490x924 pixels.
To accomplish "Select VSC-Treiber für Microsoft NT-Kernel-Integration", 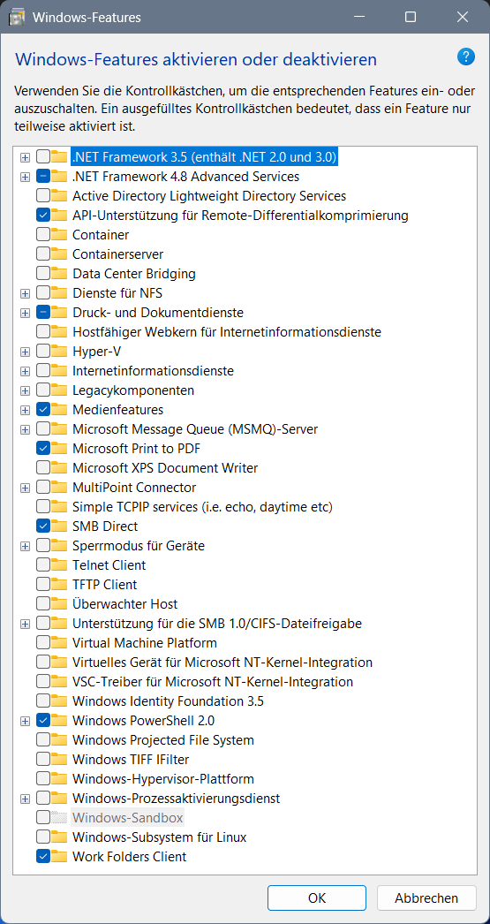I will (213, 682).
